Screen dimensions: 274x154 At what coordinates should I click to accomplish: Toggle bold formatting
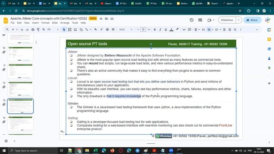(155, 30)
